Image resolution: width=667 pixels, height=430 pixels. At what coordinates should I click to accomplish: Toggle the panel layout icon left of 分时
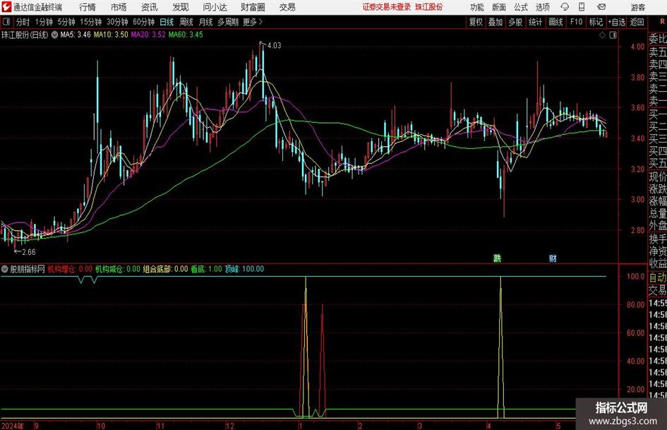[x=6, y=22]
